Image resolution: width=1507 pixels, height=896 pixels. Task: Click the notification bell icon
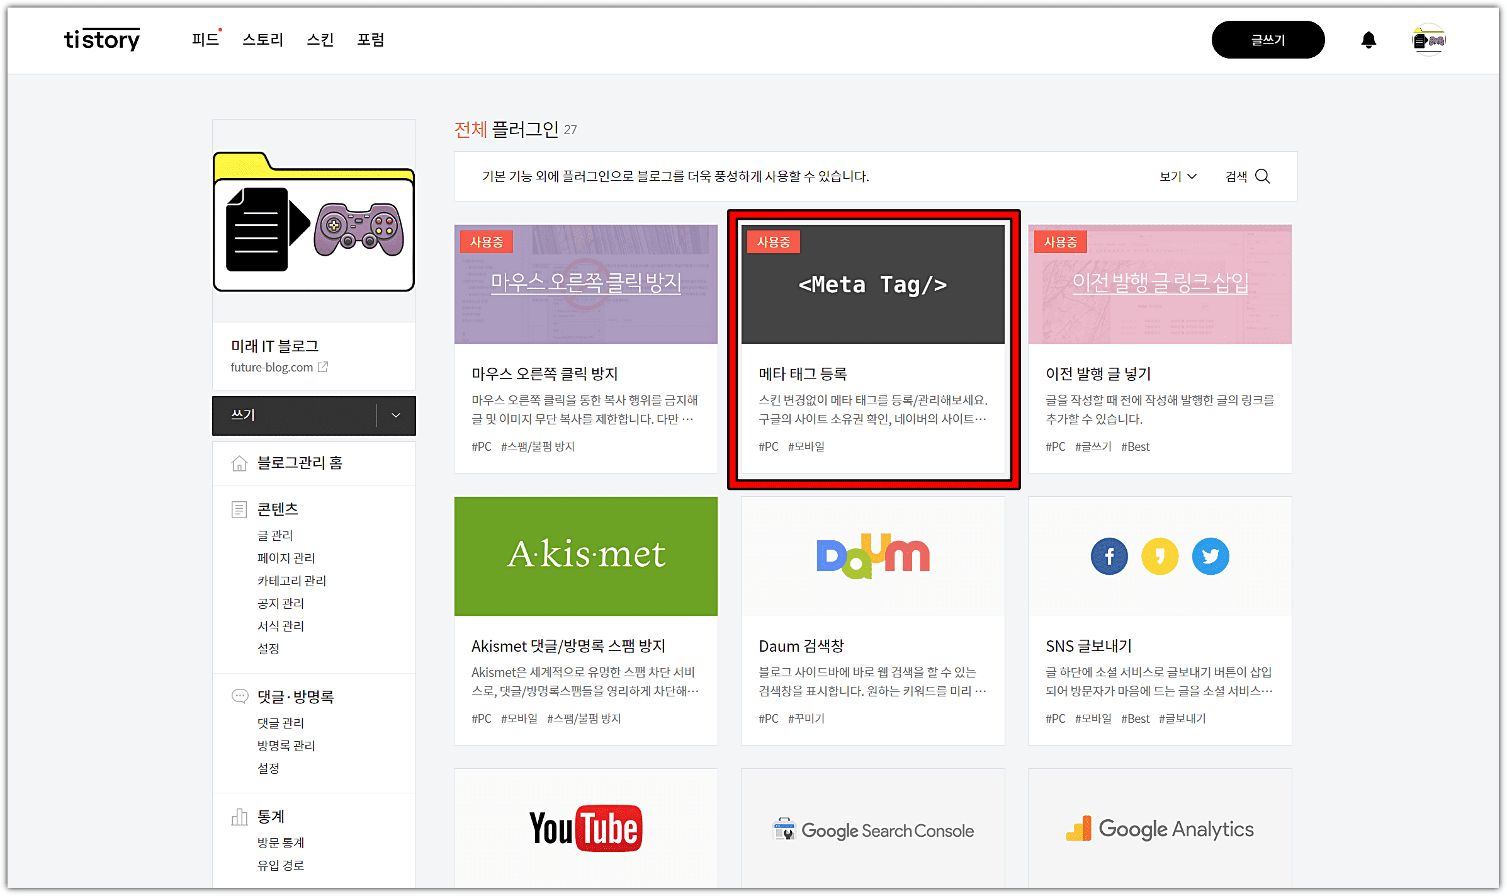[x=1367, y=39]
